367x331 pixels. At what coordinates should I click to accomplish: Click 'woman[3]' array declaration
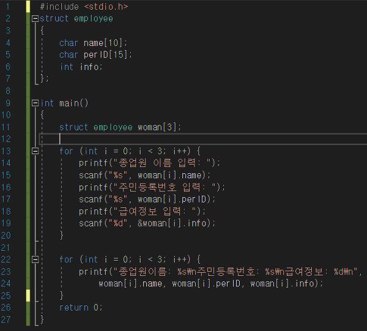pos(157,127)
